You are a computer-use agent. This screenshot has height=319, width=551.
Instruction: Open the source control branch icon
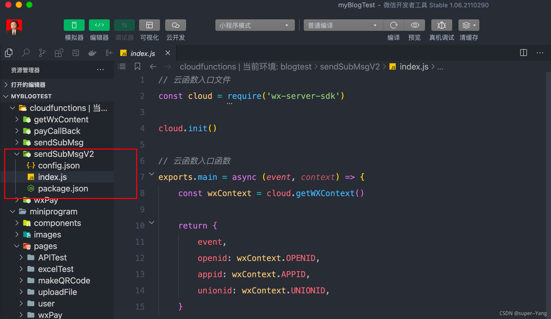42,53
